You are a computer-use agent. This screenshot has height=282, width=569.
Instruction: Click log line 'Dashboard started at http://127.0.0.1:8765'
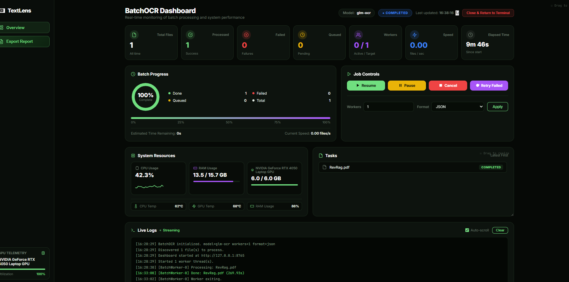click(190, 255)
